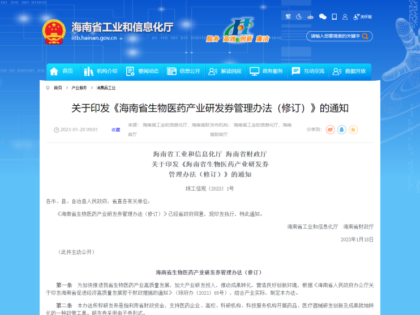Click the 收藏 bookmark link

pyautogui.click(x=115, y=130)
